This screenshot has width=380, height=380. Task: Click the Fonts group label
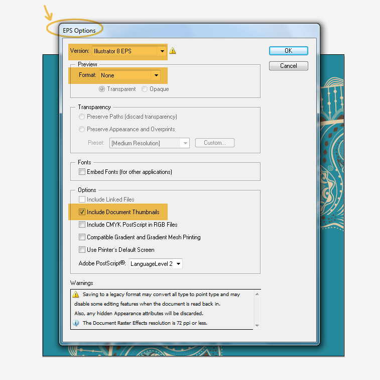coord(84,162)
